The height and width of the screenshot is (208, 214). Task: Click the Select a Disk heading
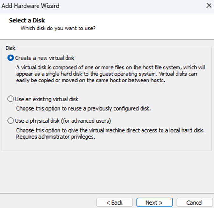27,21
